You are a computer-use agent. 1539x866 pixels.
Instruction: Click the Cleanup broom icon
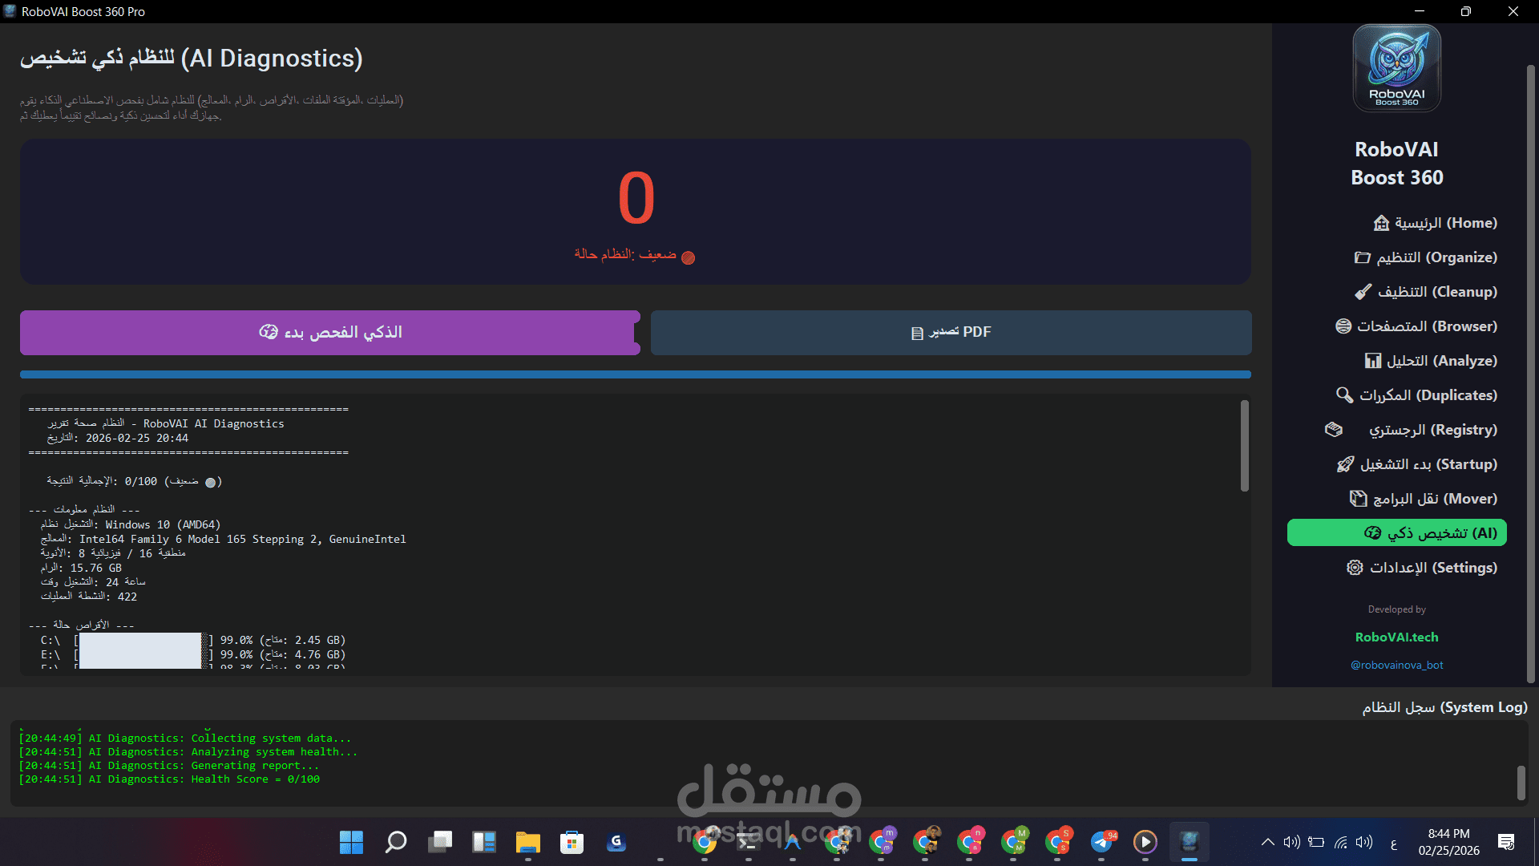tap(1363, 292)
